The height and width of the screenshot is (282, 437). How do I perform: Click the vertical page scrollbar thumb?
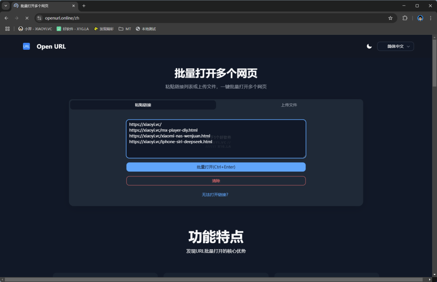point(435,63)
